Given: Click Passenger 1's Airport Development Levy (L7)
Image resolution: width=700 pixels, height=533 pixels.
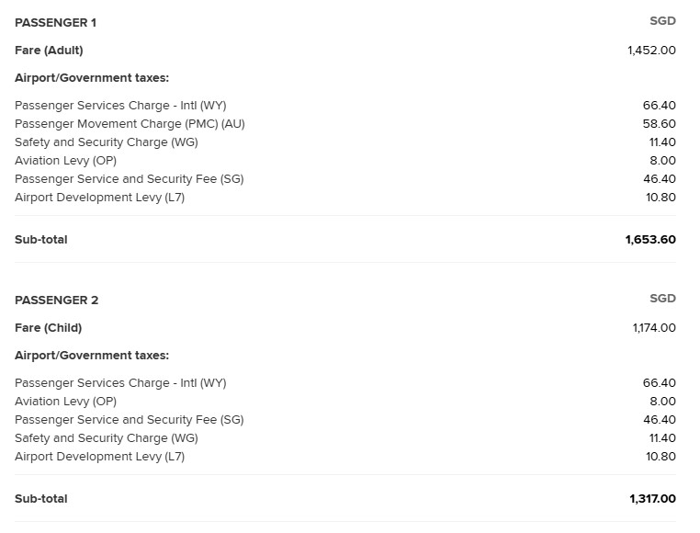Looking at the screenshot, I should point(99,198).
